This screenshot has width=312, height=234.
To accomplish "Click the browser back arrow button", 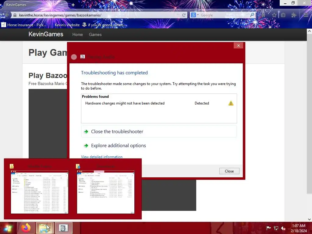I will click(x=7, y=15).
